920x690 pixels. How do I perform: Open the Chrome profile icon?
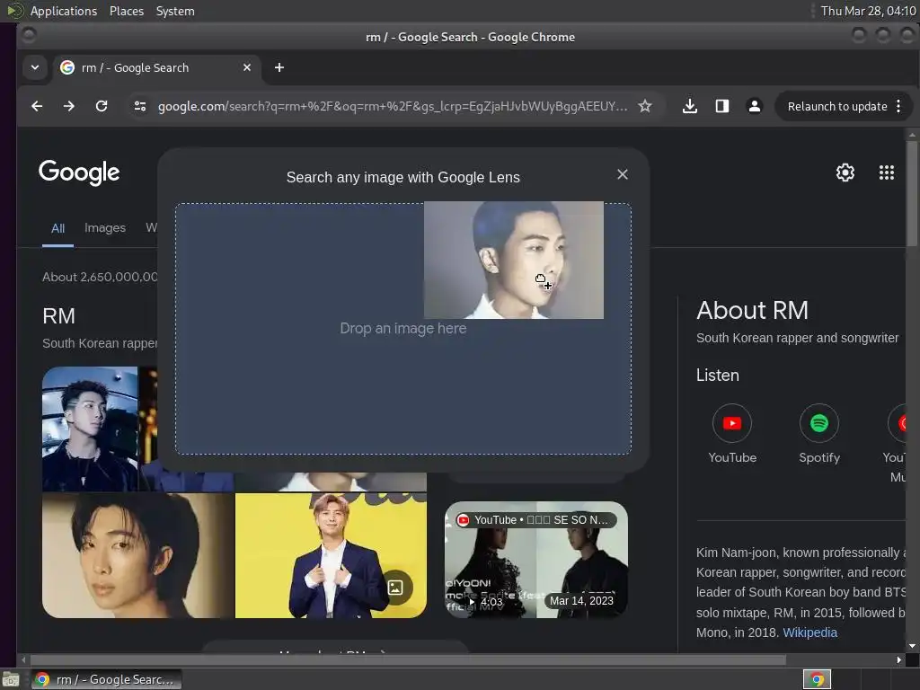pyautogui.click(x=754, y=106)
